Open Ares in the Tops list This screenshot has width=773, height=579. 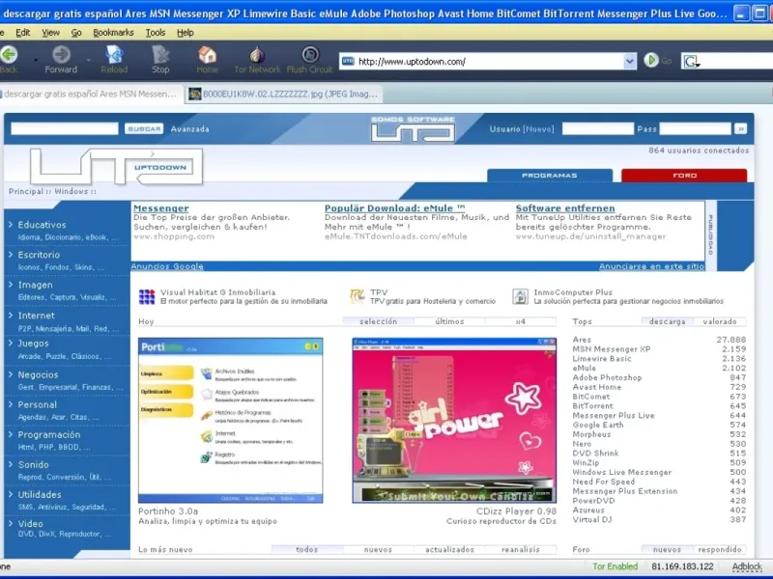tap(582, 340)
